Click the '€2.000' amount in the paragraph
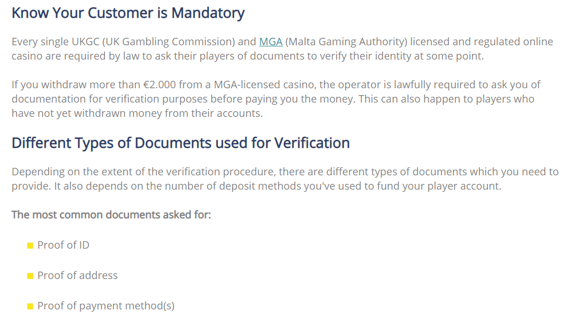This screenshot has height=326, width=563. pyautogui.click(x=159, y=85)
